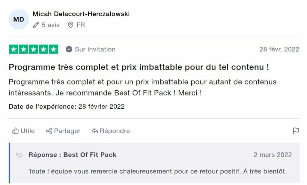Flag this review with the flag icon

point(296,131)
